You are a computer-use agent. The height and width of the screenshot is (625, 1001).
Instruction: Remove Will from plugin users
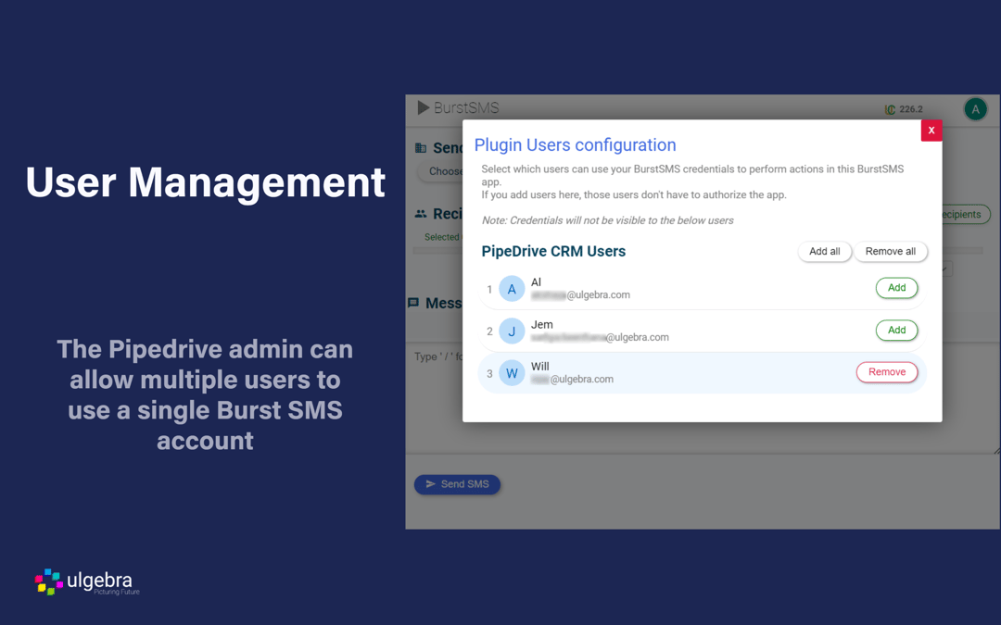[x=887, y=372]
